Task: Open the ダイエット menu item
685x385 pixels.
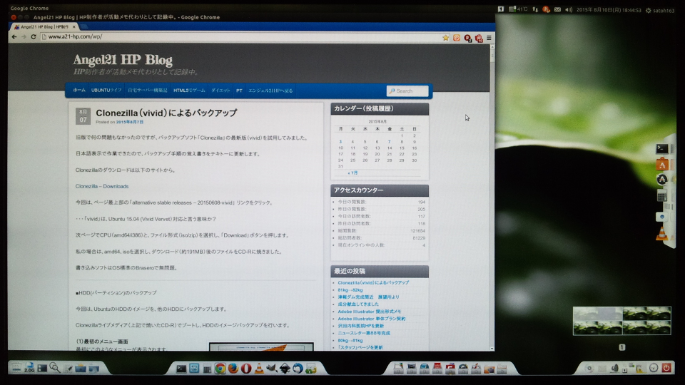Action: [x=220, y=91]
